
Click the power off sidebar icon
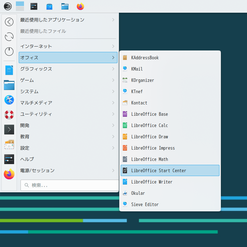[x=9, y=52]
